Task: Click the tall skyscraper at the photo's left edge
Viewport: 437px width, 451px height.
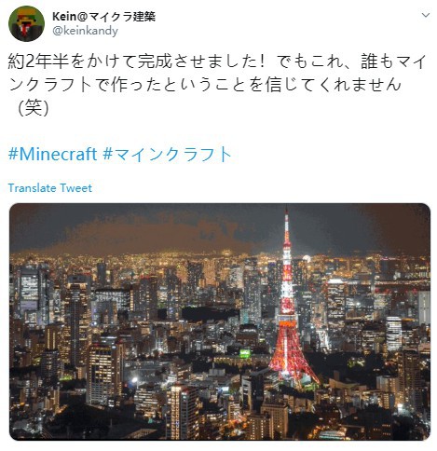Action: click(x=30, y=294)
